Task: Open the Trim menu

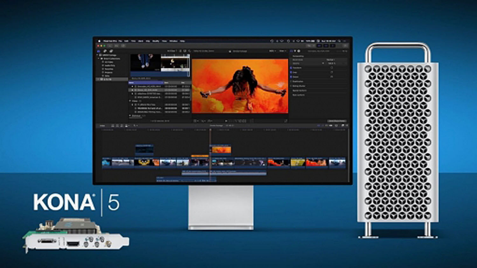Action: [133, 41]
